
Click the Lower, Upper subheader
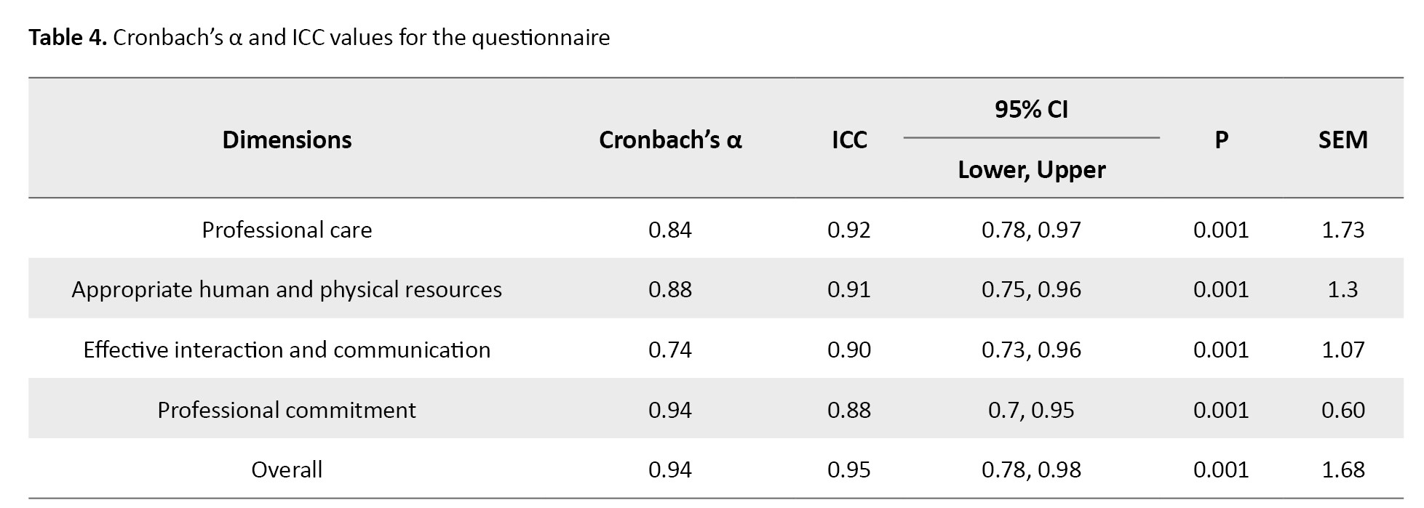click(1031, 169)
